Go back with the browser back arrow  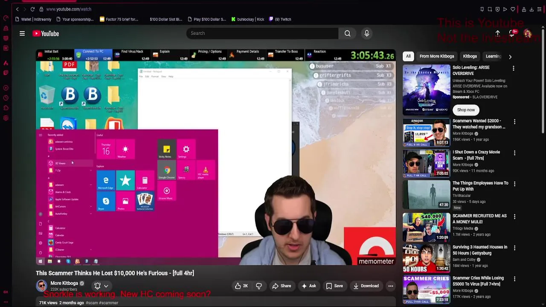[x=17, y=9]
